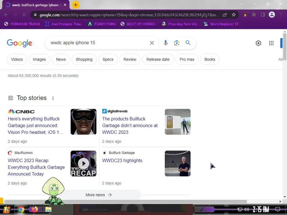This screenshot has height=215, width=287.
Task: View the Tim Cook highlights thumbnail
Action: (x=177, y=163)
